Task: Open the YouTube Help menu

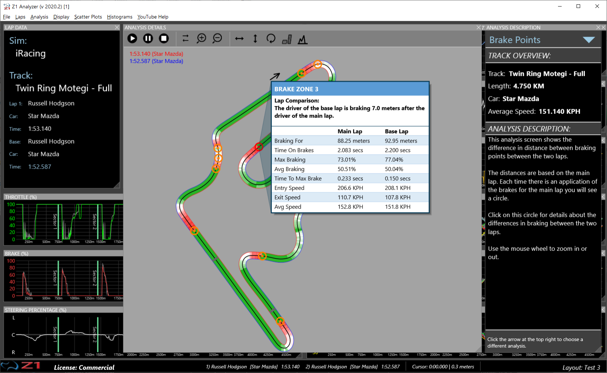Action: coord(153,17)
